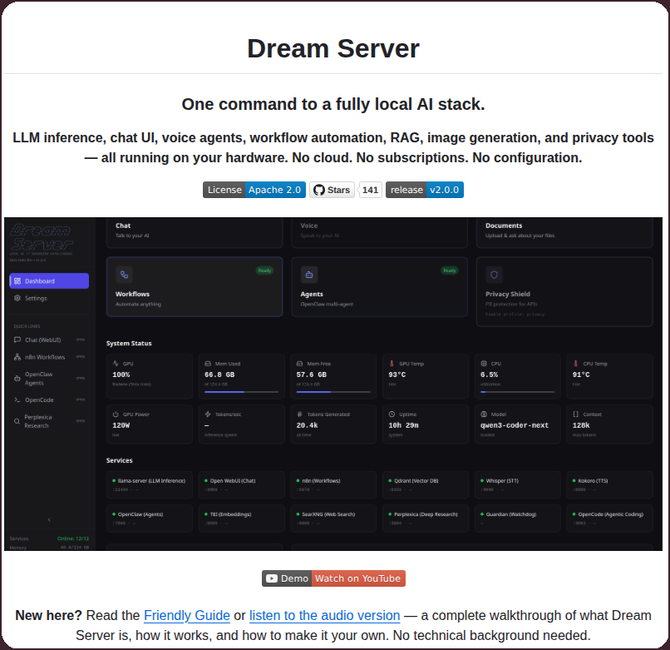Select the Kokoro (TTS) service
This screenshot has width=670, height=650.
coord(610,485)
